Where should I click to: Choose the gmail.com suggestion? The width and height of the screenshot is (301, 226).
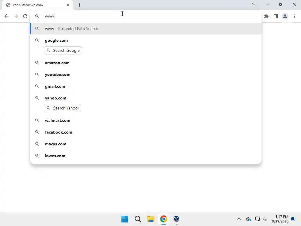tap(146, 86)
